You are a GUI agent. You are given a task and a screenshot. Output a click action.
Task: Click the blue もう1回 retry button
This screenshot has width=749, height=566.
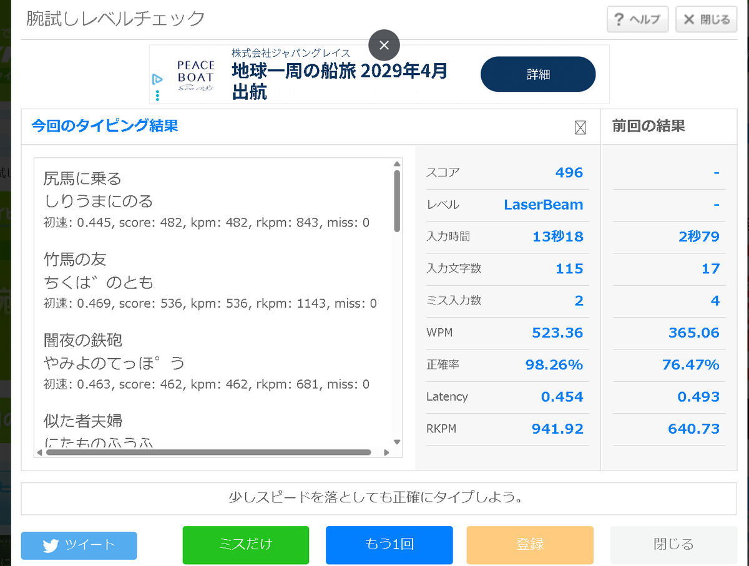click(389, 545)
